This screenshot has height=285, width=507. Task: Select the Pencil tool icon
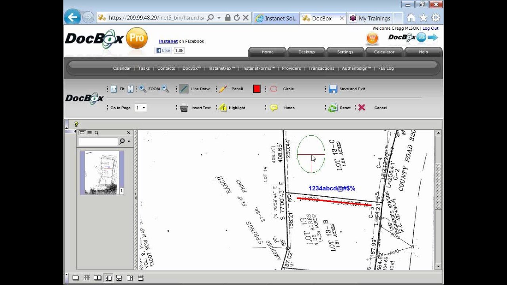pos(223,89)
